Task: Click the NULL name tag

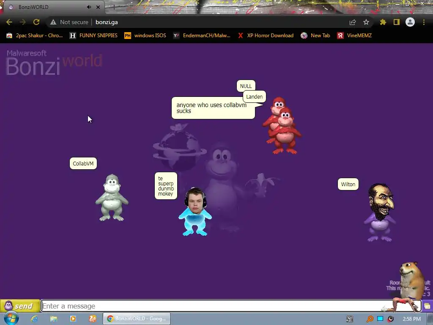Action: click(x=246, y=86)
